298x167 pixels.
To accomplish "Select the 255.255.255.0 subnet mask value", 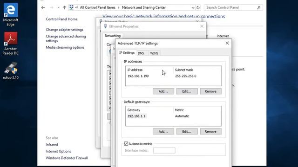I will click(186, 76).
